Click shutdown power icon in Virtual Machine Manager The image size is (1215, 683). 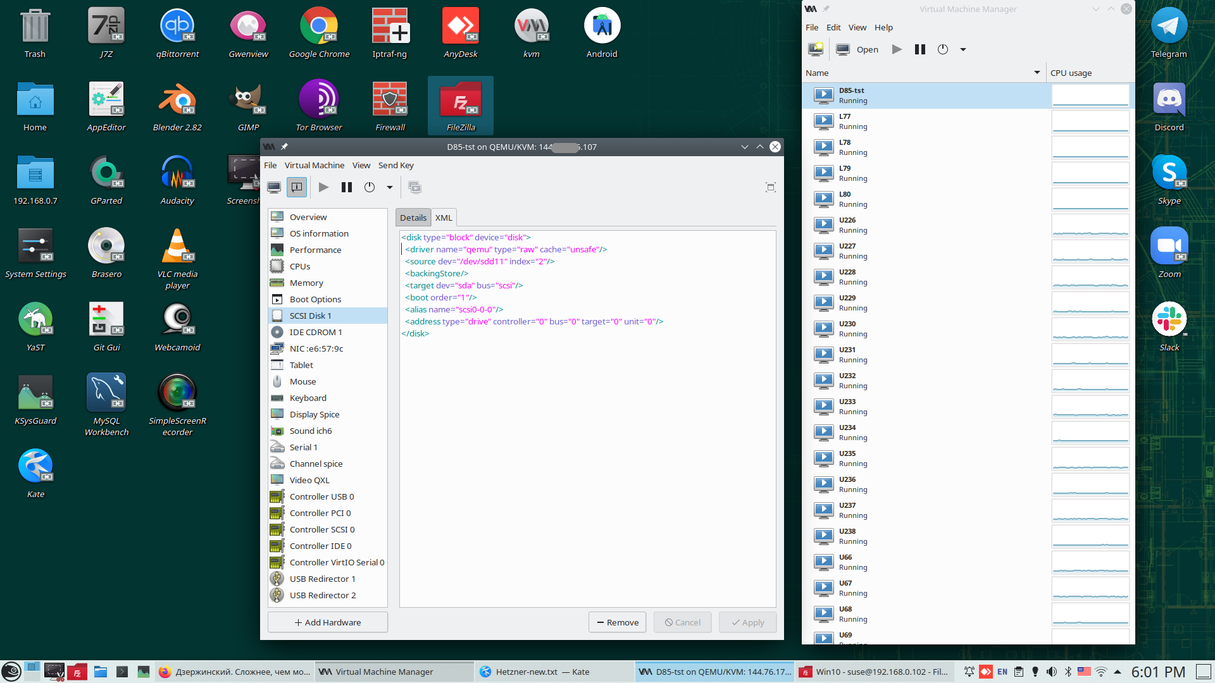tap(943, 49)
